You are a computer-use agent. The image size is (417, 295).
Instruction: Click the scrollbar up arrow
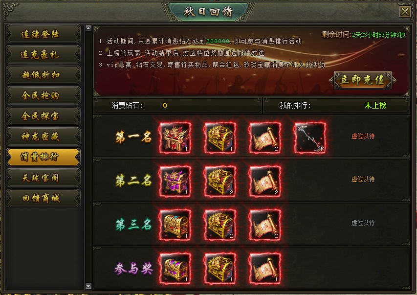[88, 28]
